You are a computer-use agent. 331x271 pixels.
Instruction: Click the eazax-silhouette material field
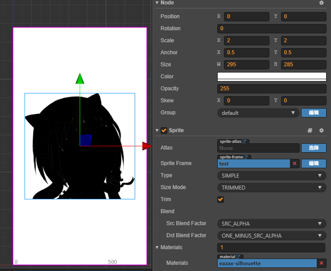[x=267, y=263]
